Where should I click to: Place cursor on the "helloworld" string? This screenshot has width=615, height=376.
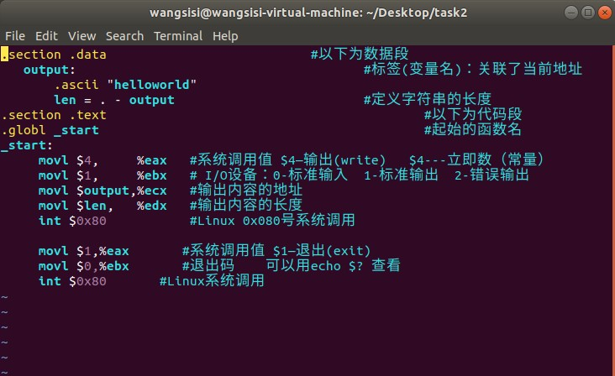click(151, 85)
